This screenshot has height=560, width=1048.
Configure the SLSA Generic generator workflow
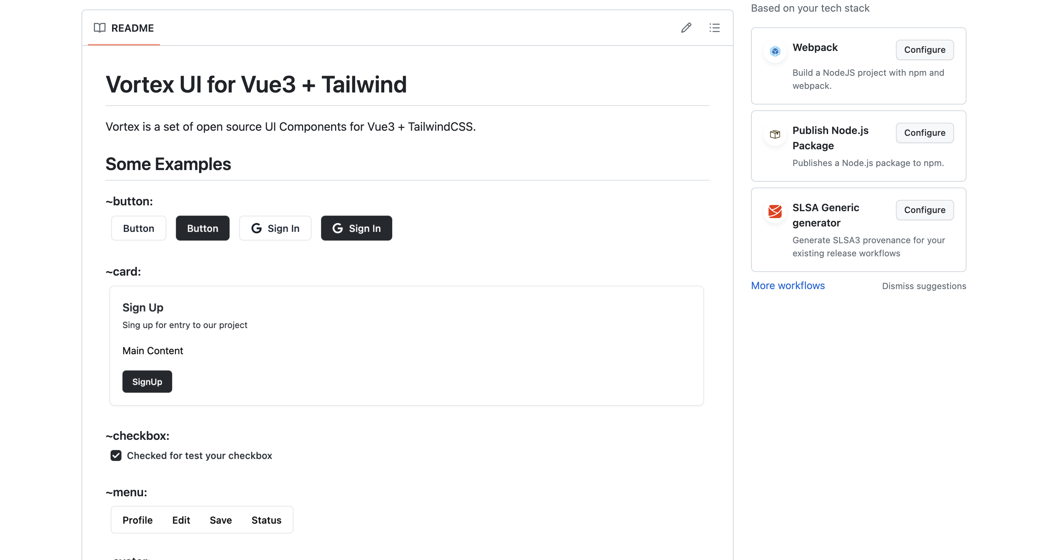[x=924, y=210]
